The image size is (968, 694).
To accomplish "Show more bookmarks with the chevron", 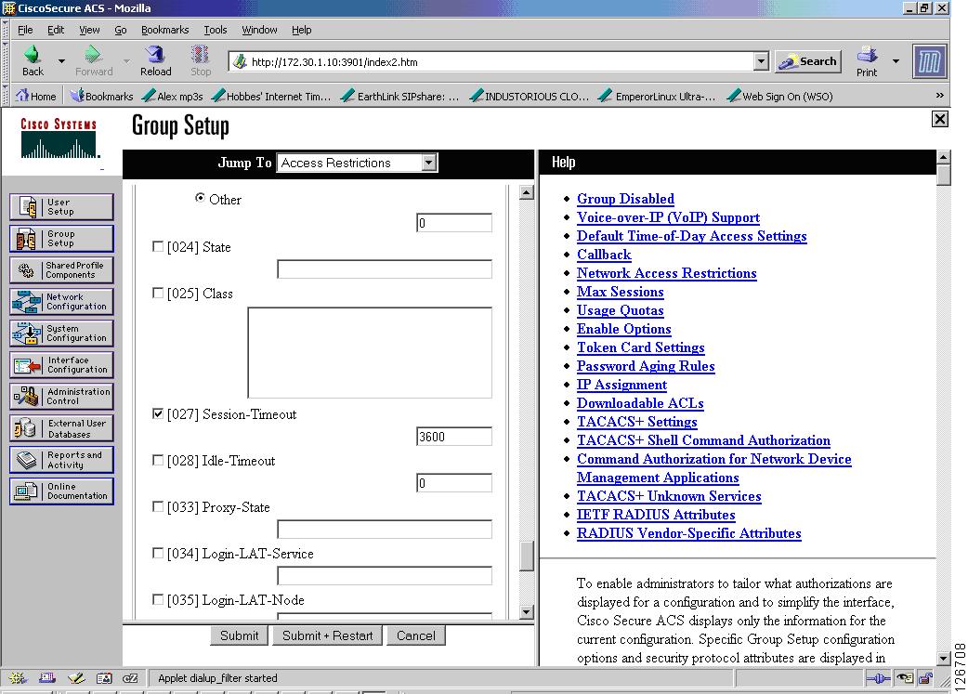I will tap(939, 96).
